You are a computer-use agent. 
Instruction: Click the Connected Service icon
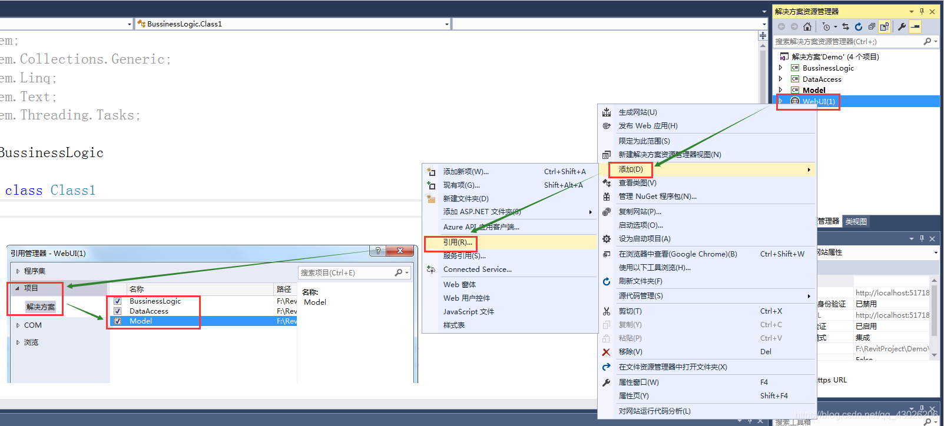pos(431,269)
